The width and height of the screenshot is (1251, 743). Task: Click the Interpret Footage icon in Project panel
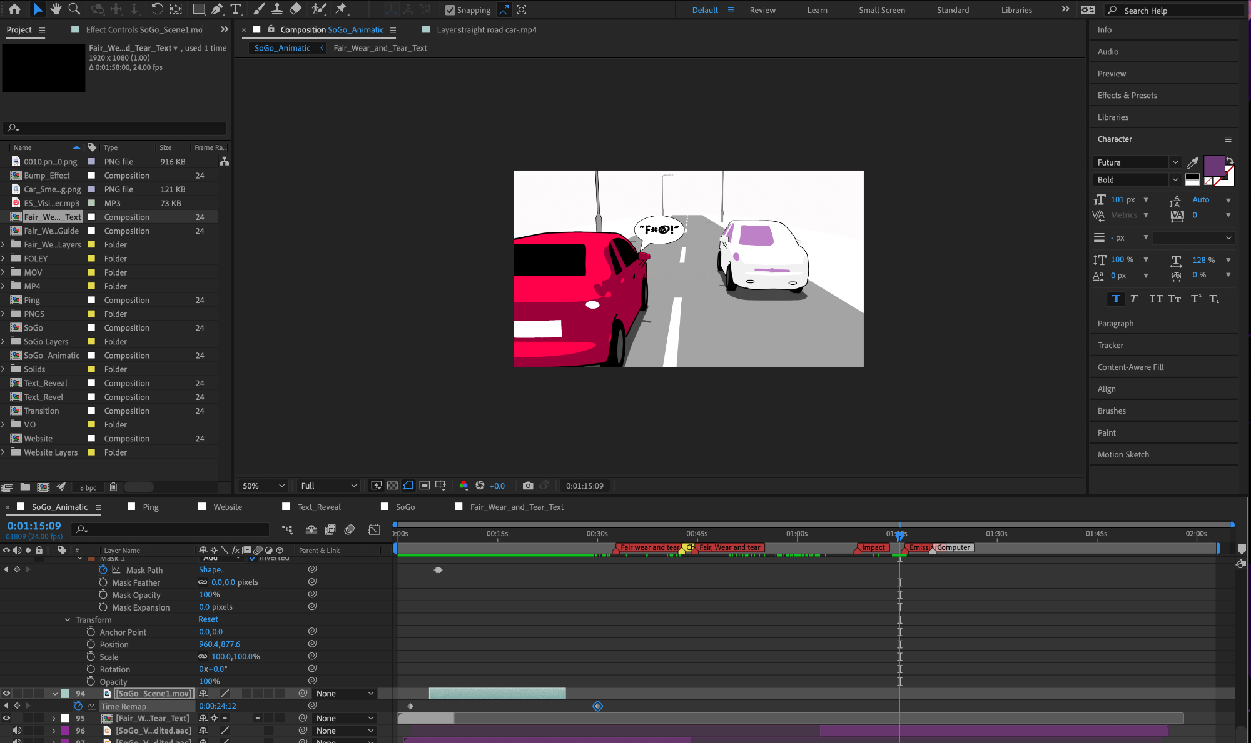pyautogui.click(x=8, y=487)
